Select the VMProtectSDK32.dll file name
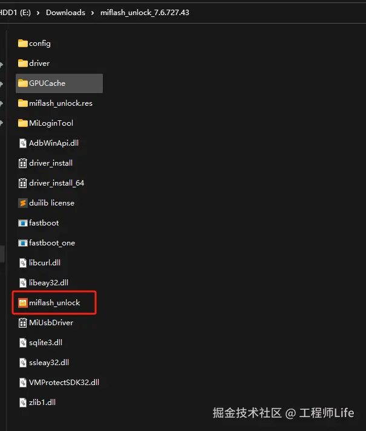 pos(64,383)
